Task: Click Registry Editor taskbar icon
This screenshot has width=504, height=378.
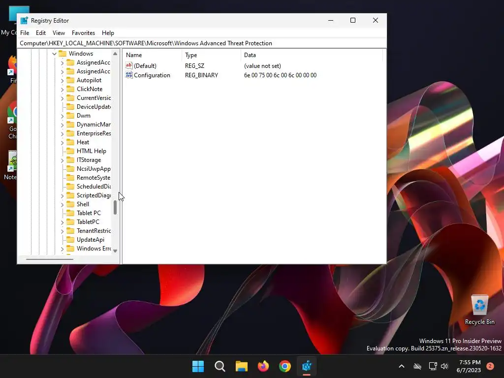Action: pos(307,366)
